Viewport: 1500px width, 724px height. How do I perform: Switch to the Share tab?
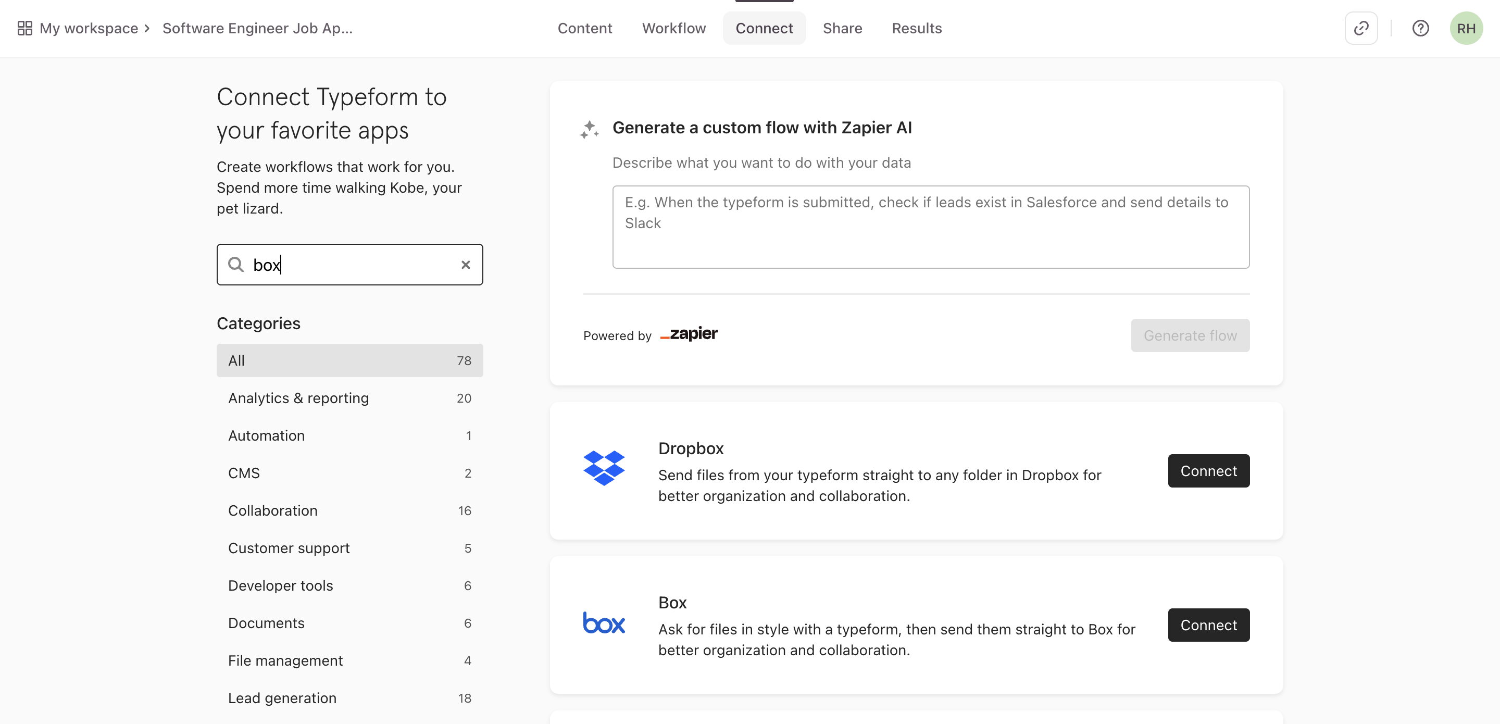click(x=842, y=28)
